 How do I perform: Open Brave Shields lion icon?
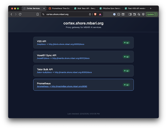95,14
